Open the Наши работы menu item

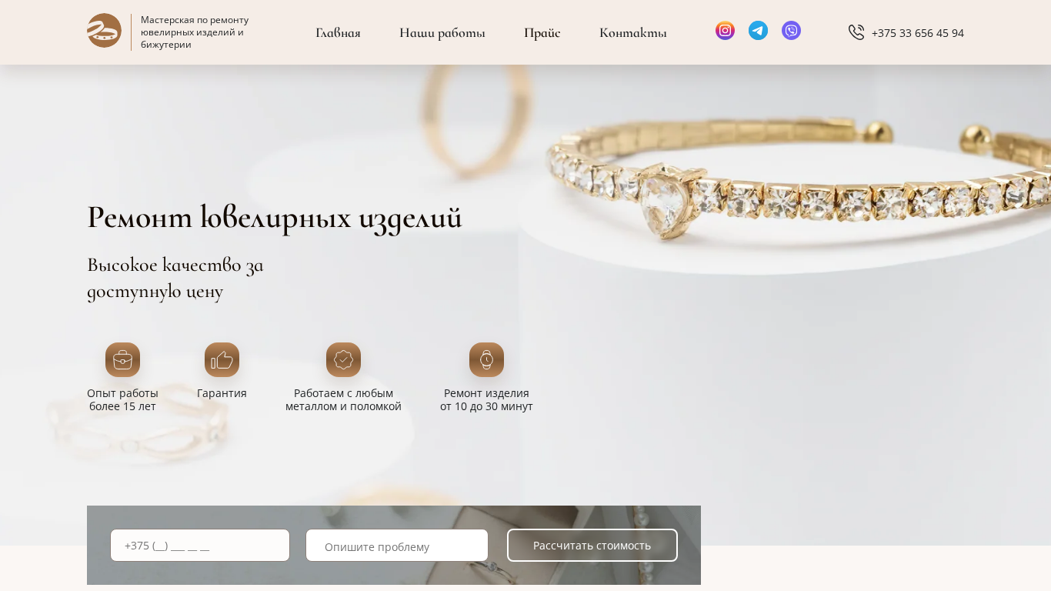(x=442, y=32)
